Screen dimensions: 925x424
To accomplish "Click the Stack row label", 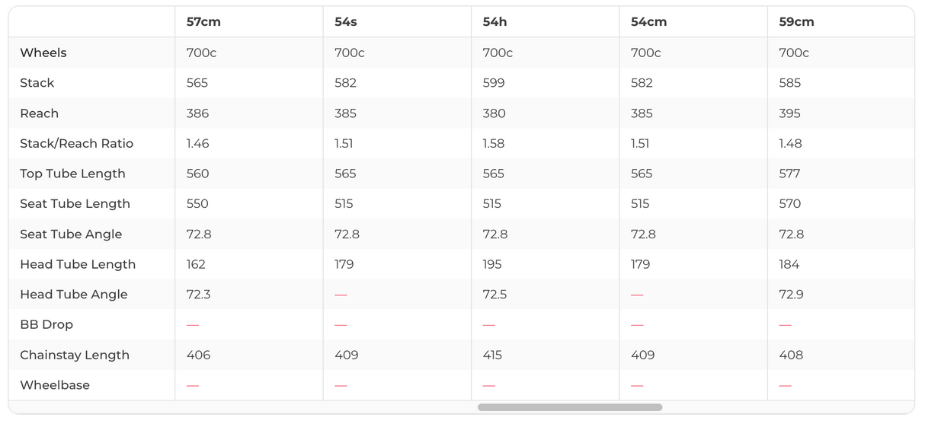I will [x=37, y=83].
